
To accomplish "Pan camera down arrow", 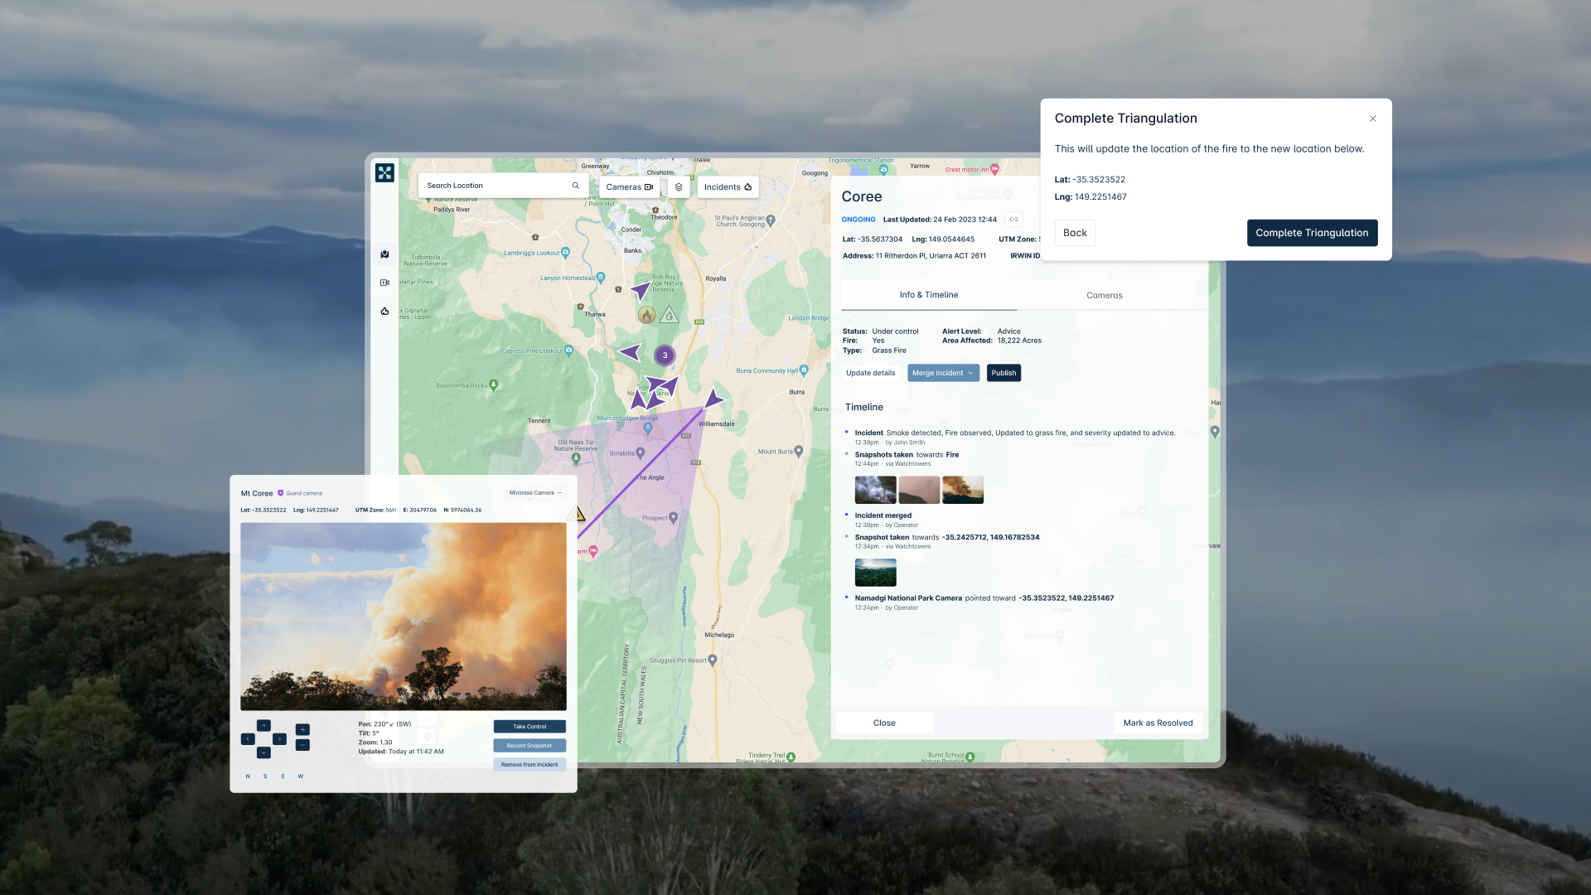I will pyautogui.click(x=264, y=752).
